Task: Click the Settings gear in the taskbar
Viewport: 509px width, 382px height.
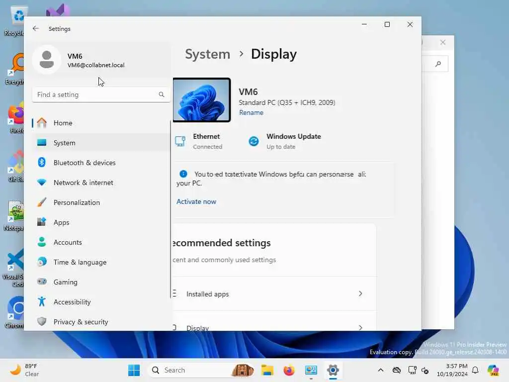Action: (333, 370)
